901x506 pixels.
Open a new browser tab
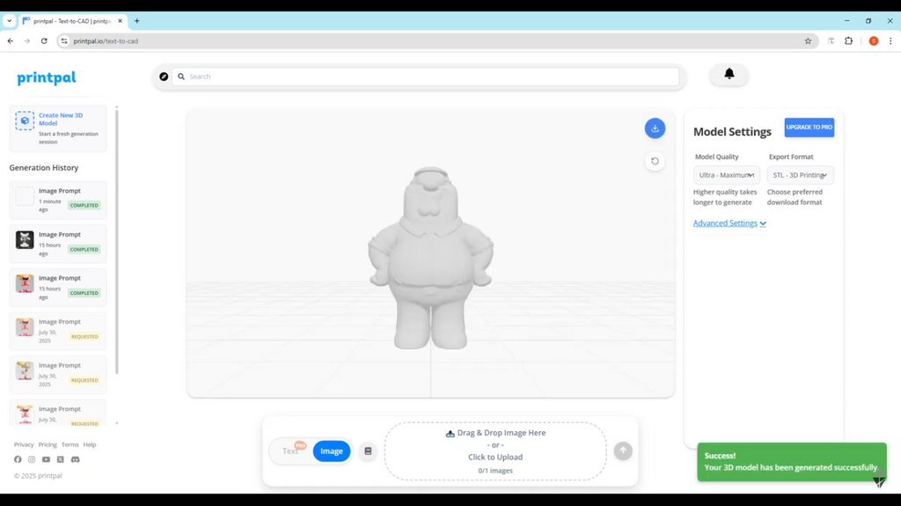(136, 21)
